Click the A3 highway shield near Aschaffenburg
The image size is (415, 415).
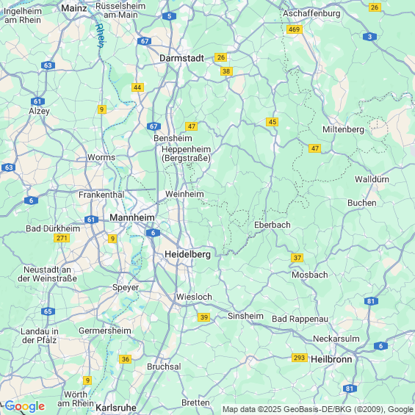point(369,37)
